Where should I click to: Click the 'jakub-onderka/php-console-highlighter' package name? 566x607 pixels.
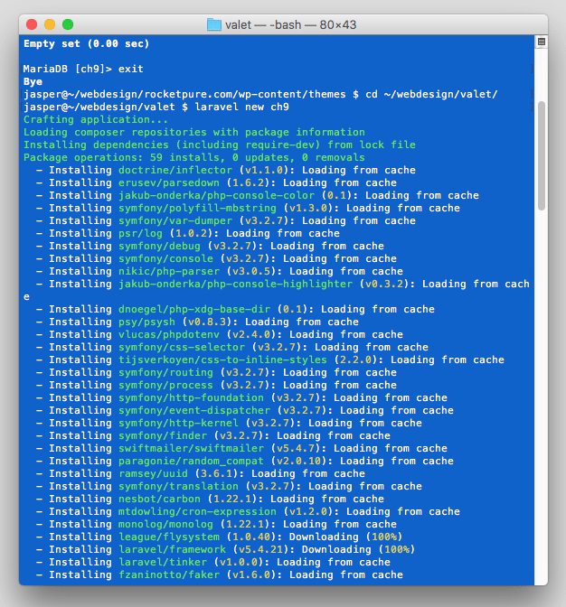[235, 284]
